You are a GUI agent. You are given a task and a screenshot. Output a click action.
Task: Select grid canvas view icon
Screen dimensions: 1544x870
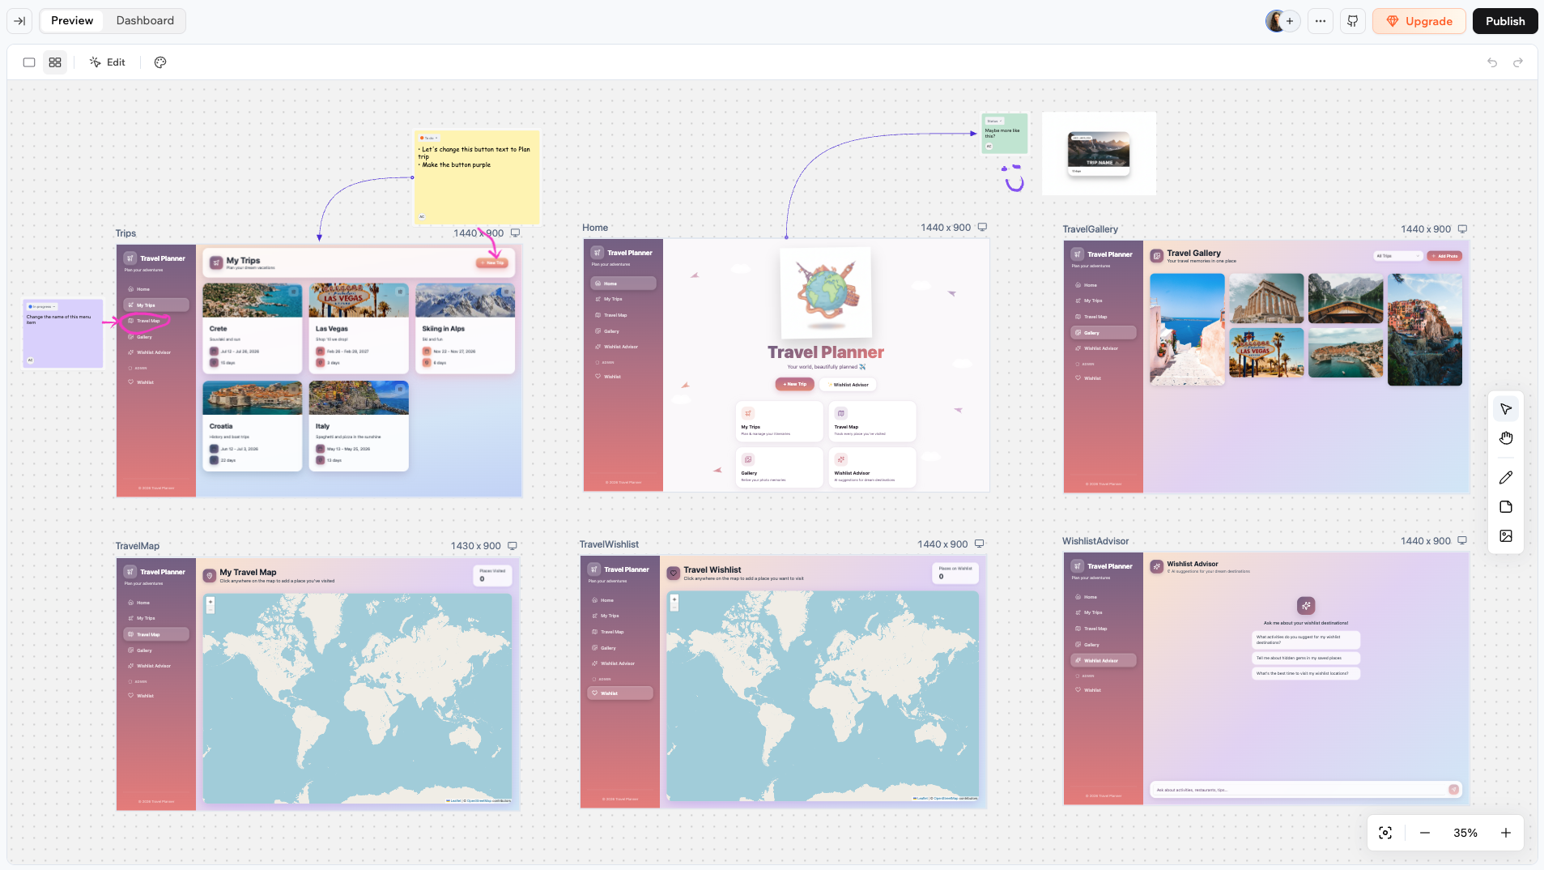(55, 62)
